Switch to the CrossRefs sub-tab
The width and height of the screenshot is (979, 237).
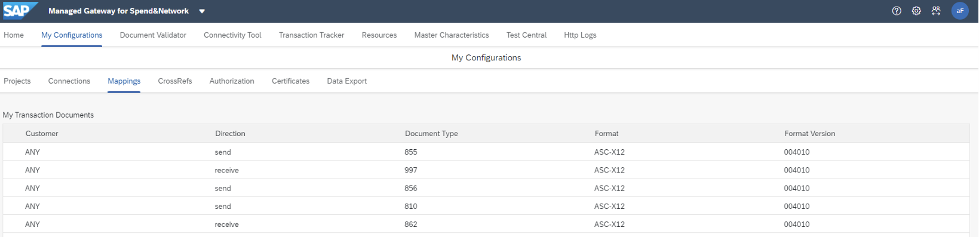175,81
